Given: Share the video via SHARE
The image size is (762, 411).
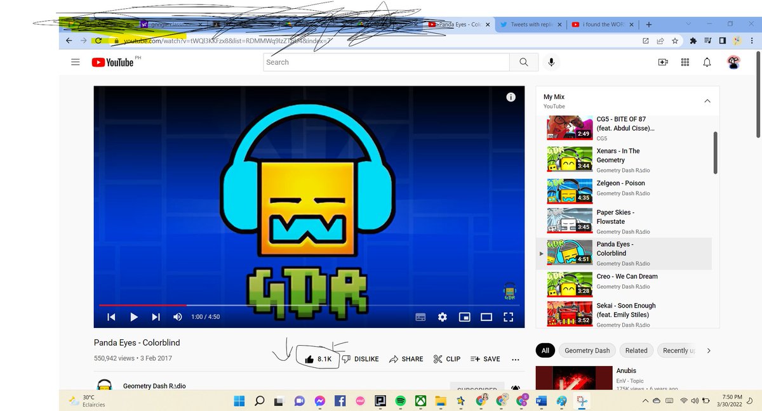Looking at the screenshot, I should (x=406, y=359).
